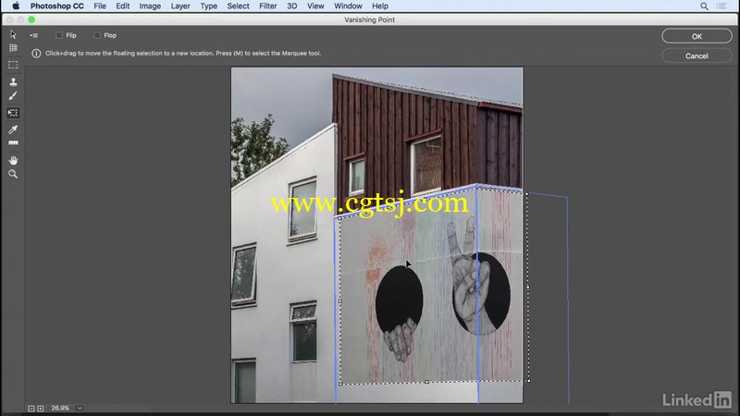740x416 pixels.
Task: Click the 26.9% zoom field
Action: coord(60,408)
